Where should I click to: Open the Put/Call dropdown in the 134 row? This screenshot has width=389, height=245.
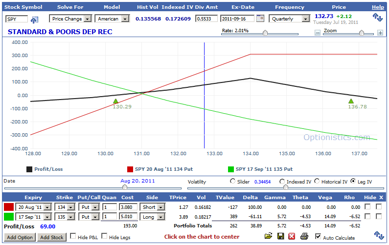89,207
